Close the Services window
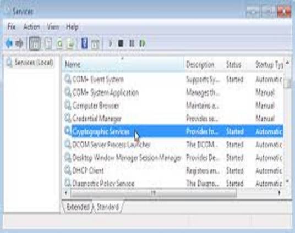This screenshot has height=233, width=295. [x=284, y=12]
